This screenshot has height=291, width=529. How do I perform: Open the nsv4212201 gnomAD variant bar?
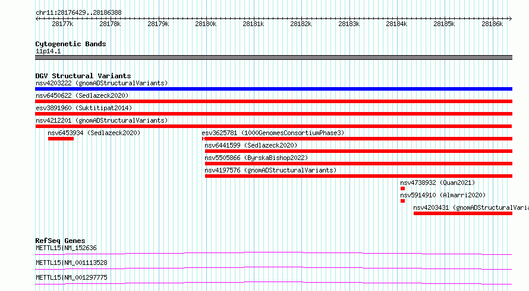coord(273,126)
